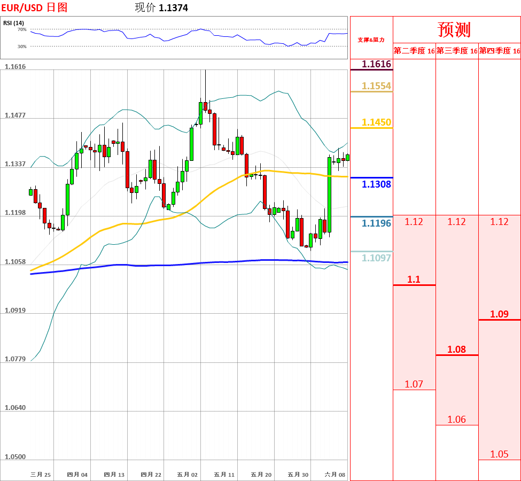Click the 1.12 value in 第二季度 column
Screen dimensions: 521x481
414,222
